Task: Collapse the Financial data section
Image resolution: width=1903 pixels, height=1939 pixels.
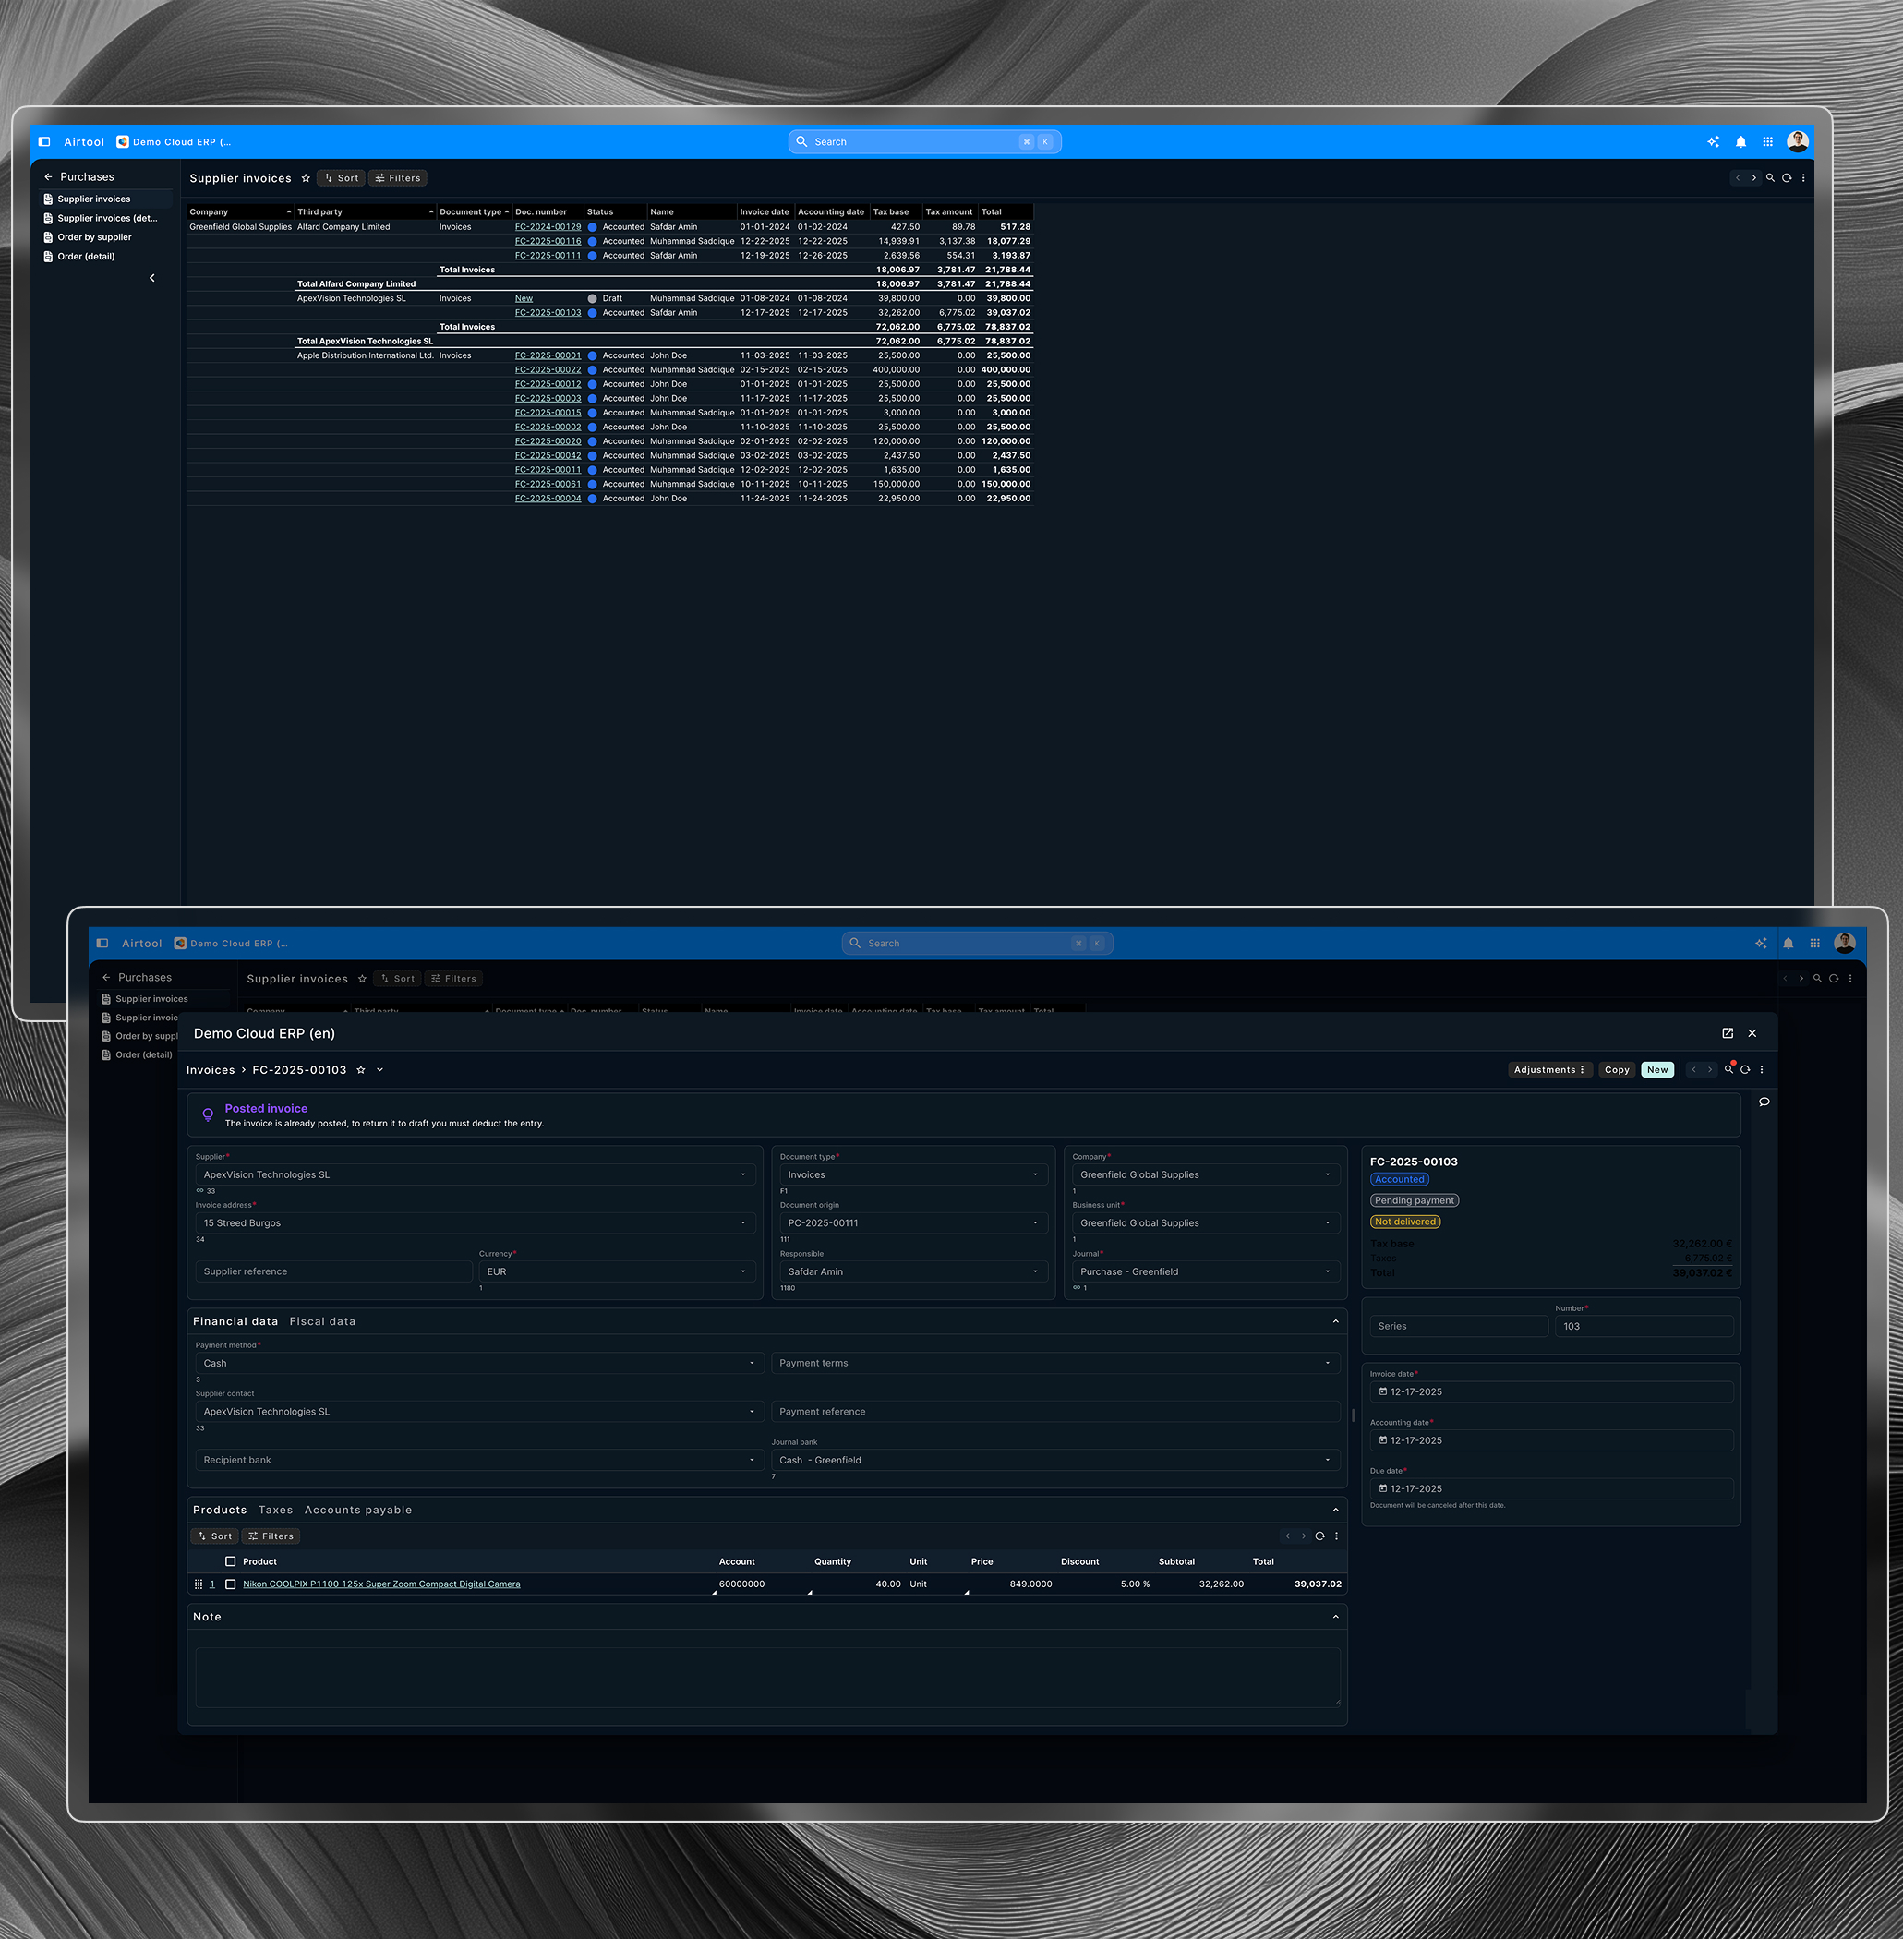Action: tap(1335, 1321)
